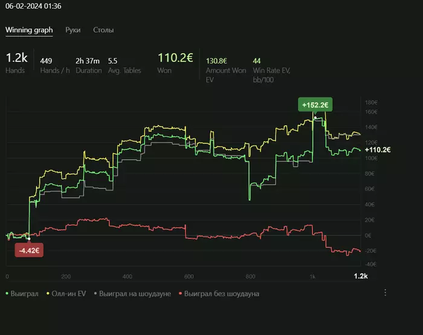Toggle the Выиграл без шоудауна legend series

coord(219,293)
